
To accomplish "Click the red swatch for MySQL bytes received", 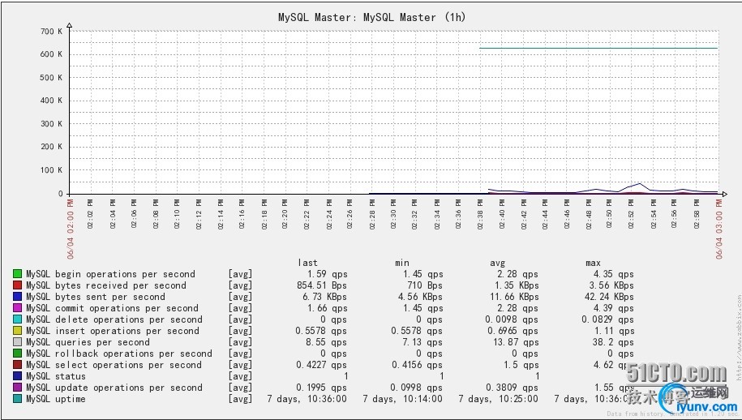I will 18,285.
